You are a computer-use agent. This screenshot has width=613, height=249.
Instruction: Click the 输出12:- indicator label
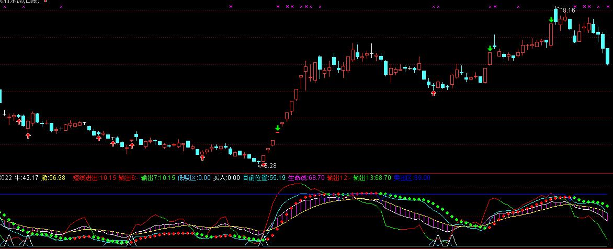[x=338, y=178]
